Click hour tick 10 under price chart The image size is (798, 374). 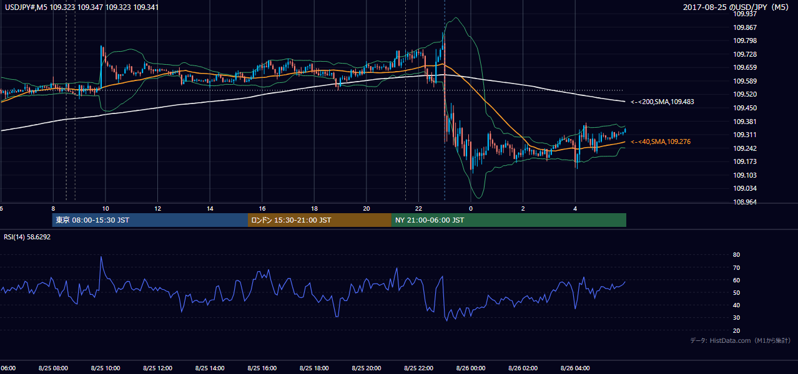point(106,208)
